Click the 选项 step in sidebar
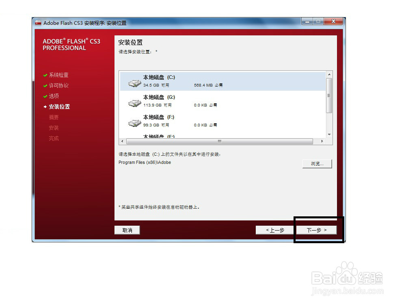Image resolution: width=406 pixels, height=305 pixels. (x=54, y=96)
